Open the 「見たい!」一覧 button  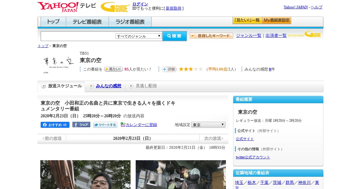coord(247,20)
